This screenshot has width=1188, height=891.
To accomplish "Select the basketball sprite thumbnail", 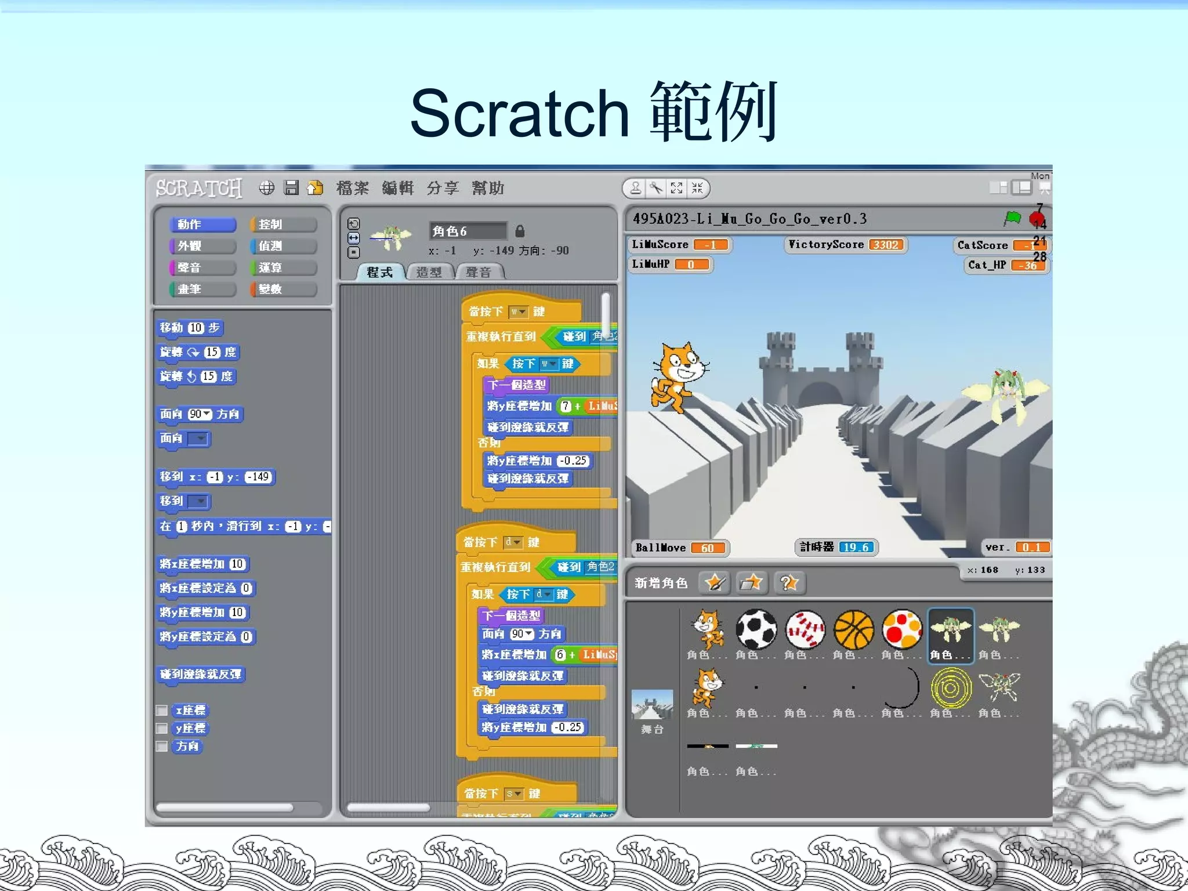I will pos(853,629).
